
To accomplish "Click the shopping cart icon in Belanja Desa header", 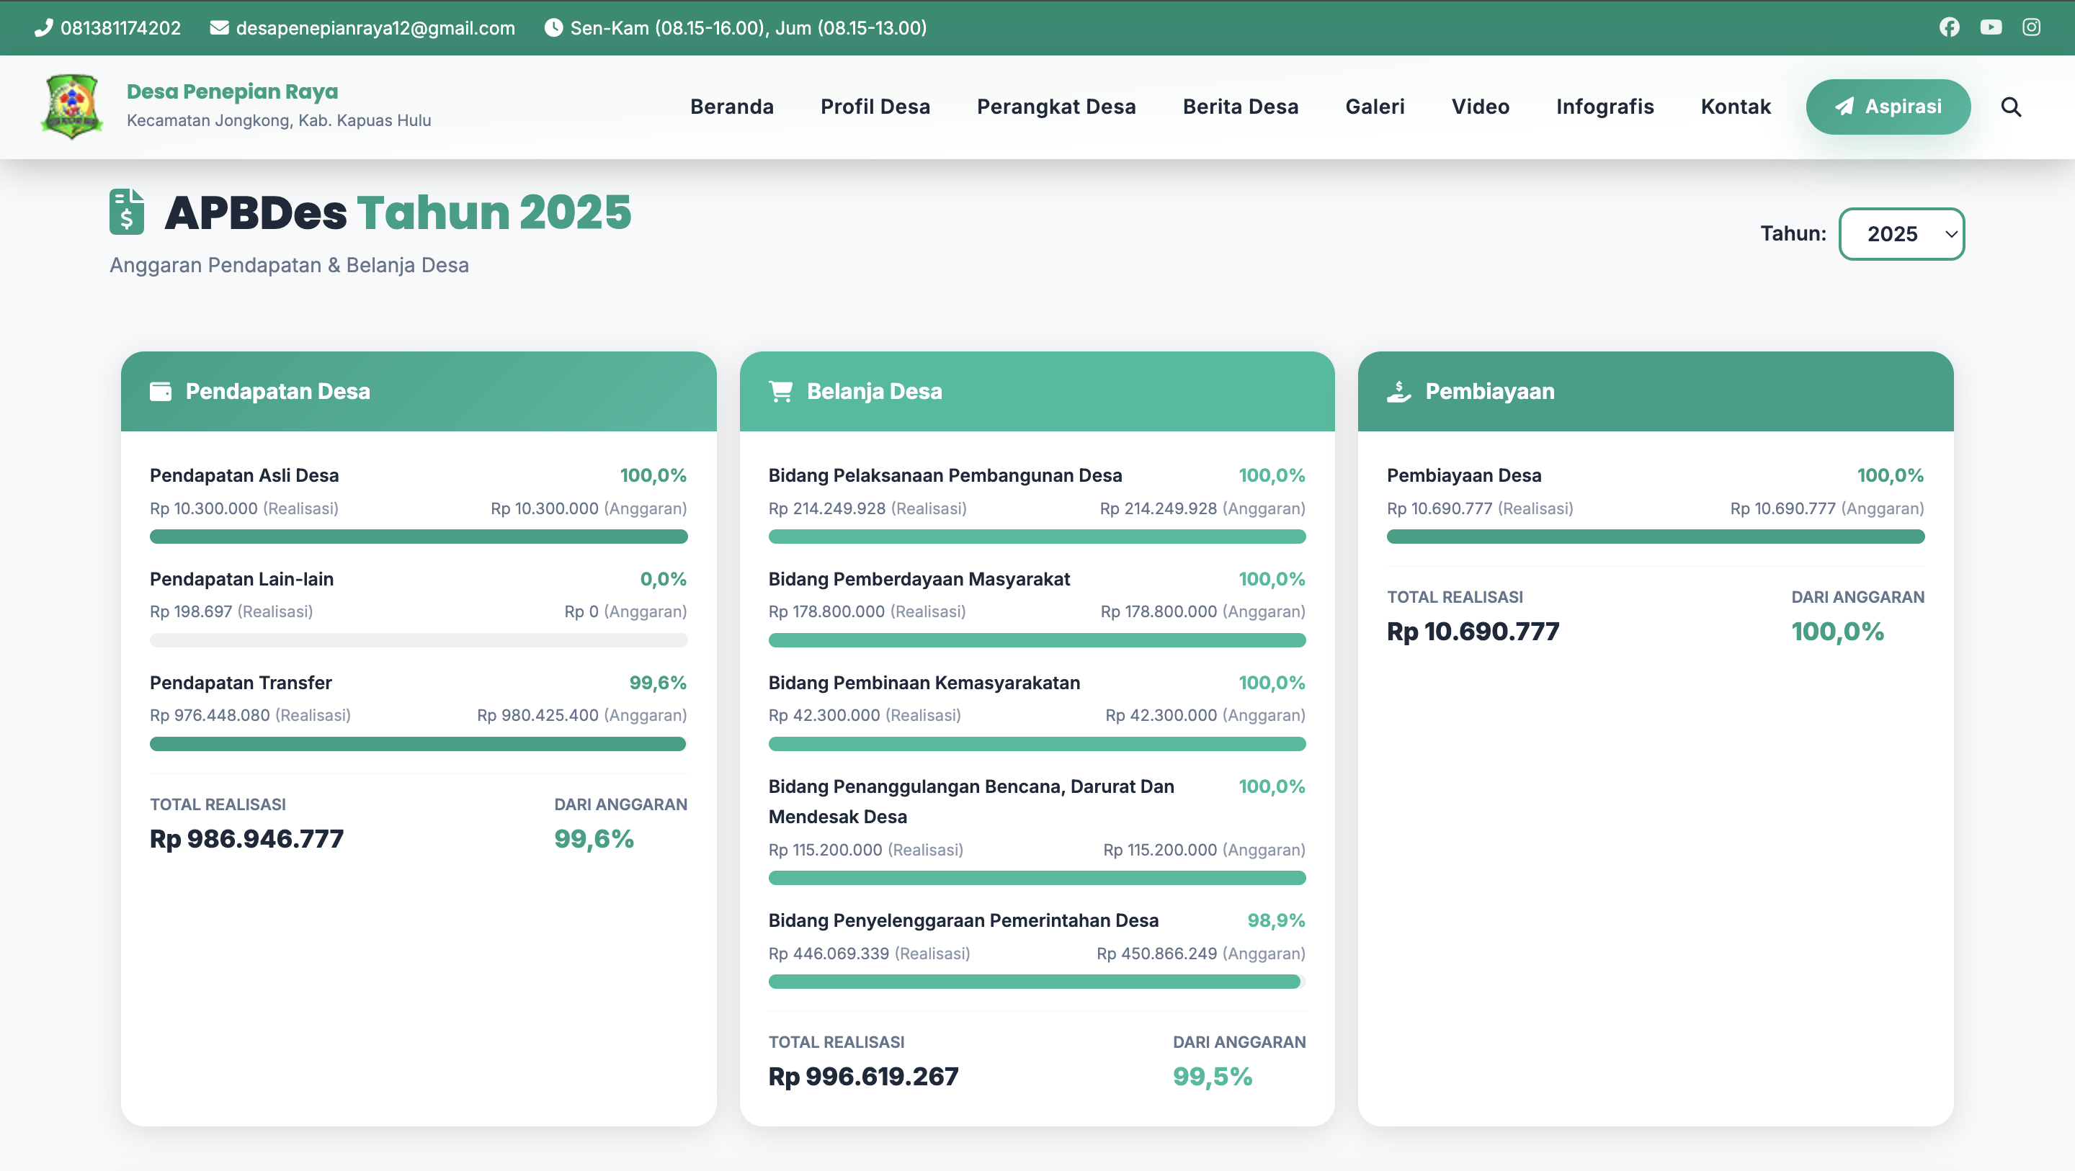I will tap(780, 391).
